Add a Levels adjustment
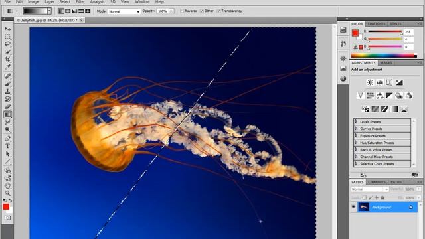Screen dimensions: 425x239 [380, 82]
